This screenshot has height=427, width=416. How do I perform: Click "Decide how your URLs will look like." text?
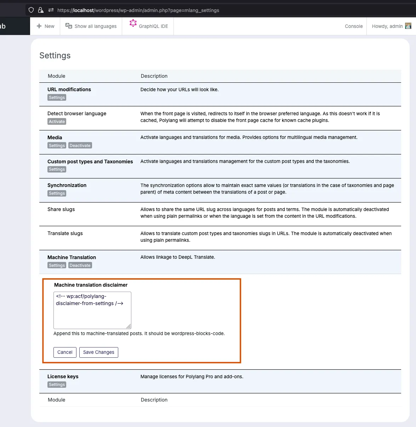coord(179,89)
